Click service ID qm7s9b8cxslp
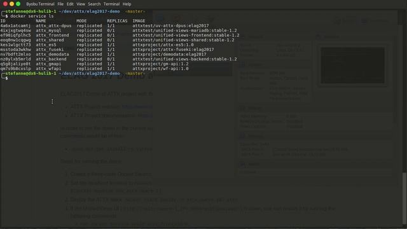The image size is (407, 229). [15, 69]
